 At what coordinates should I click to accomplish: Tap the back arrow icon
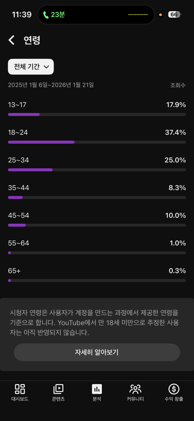[x=12, y=40]
